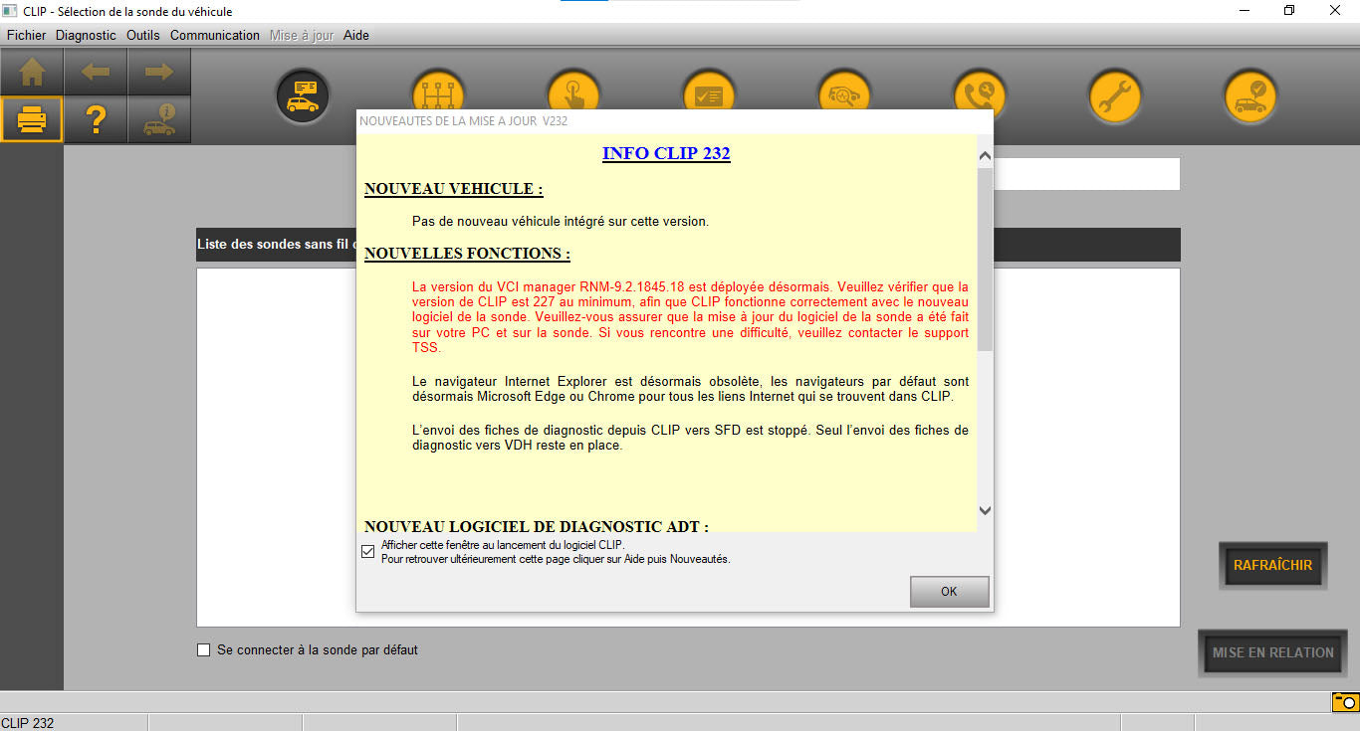Image resolution: width=1360 pixels, height=731 pixels.
Task: Click the scrollbar down arrow
Action: coord(985,510)
